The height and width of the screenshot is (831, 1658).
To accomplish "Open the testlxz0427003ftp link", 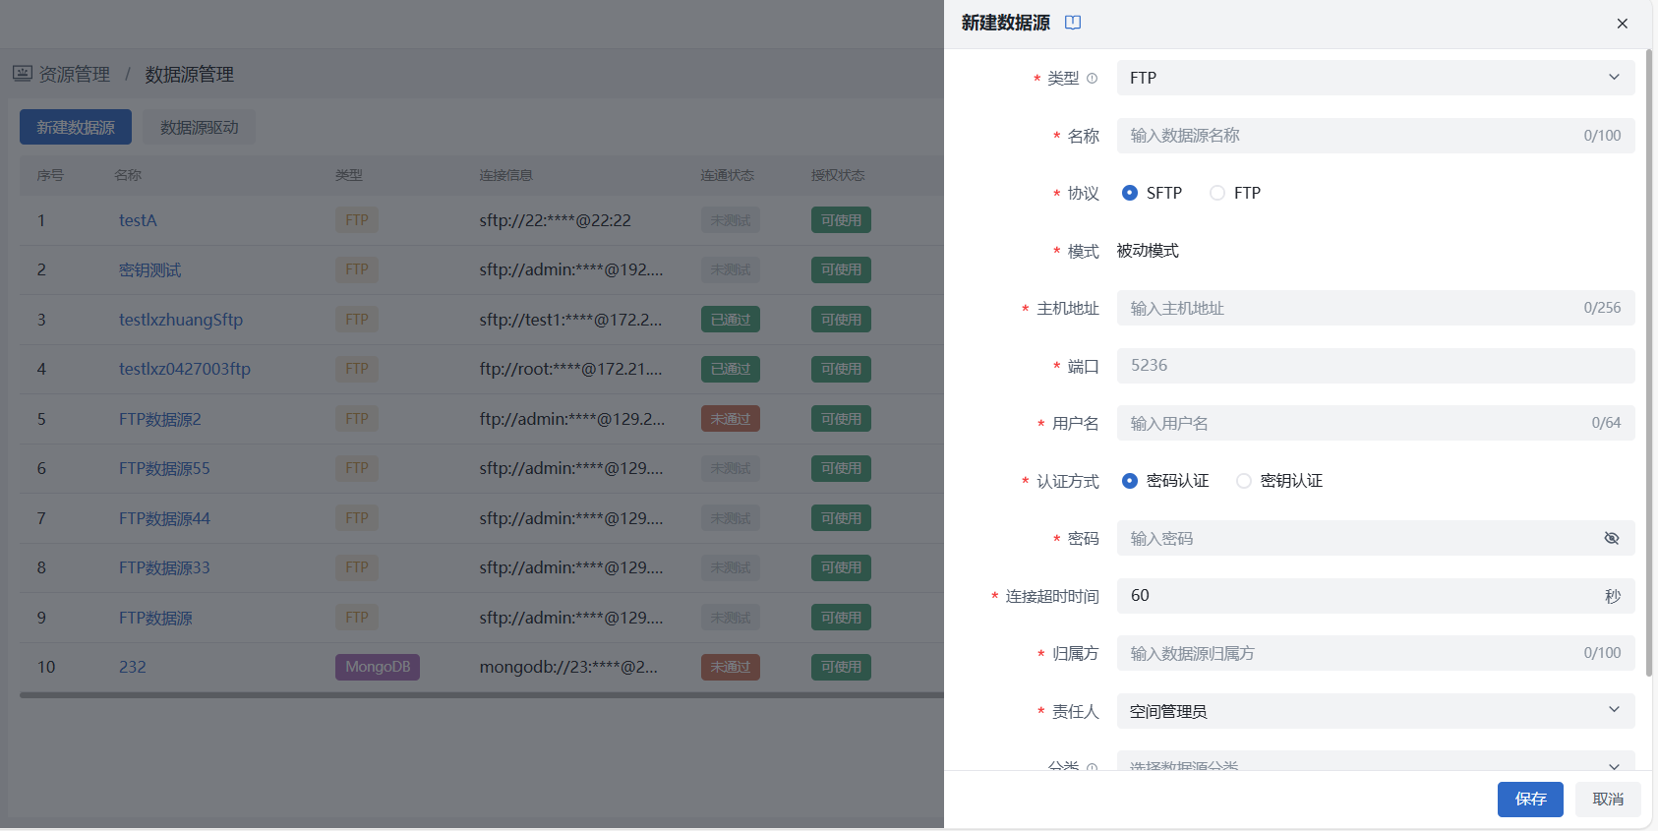I will pyautogui.click(x=185, y=369).
